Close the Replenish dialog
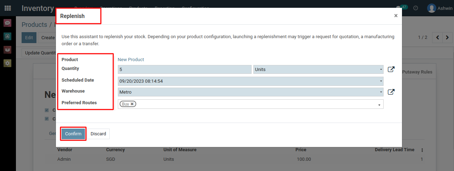454x171 pixels. pos(396,16)
